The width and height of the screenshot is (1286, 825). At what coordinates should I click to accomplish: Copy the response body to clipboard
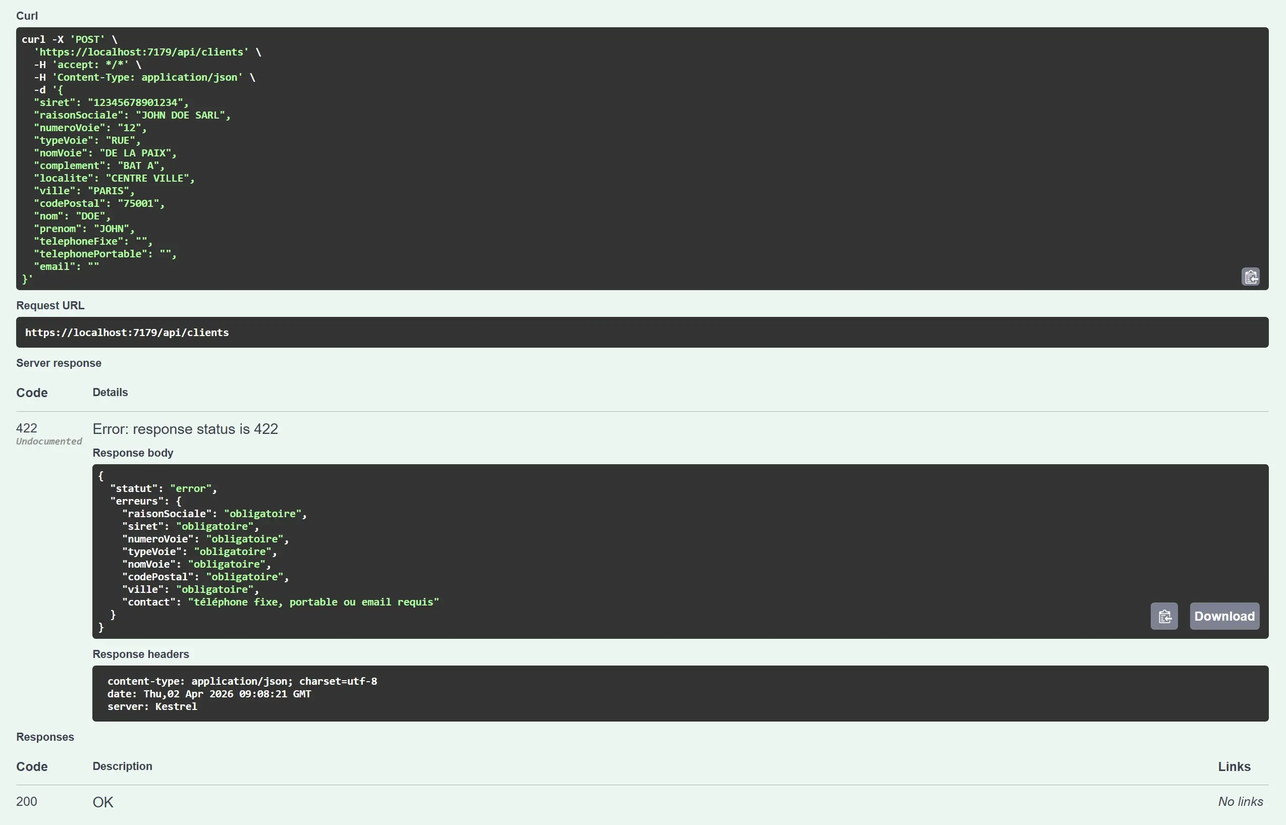pos(1164,616)
